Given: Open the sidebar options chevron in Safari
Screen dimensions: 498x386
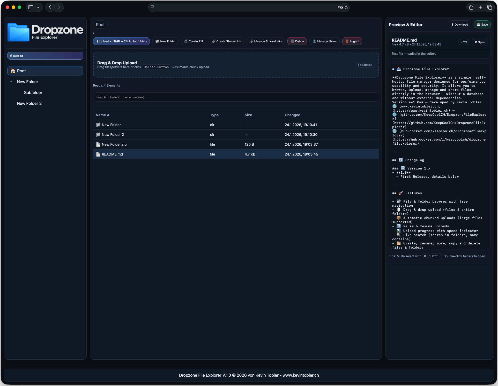Looking at the screenshot, I should (x=38, y=7).
